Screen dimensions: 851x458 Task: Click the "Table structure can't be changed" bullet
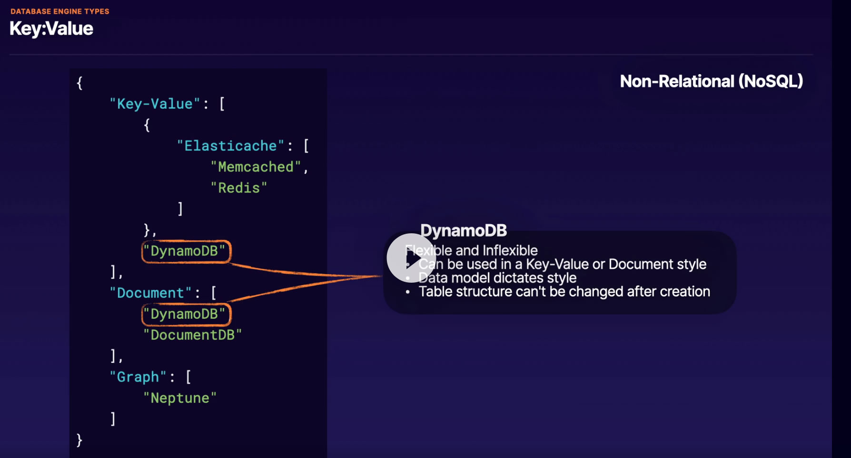pyautogui.click(x=564, y=291)
